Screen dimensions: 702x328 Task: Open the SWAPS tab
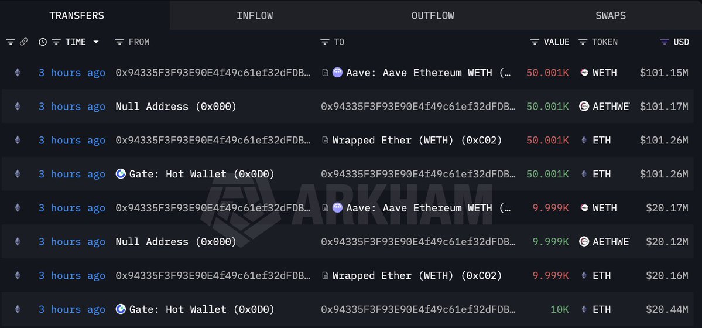point(611,16)
